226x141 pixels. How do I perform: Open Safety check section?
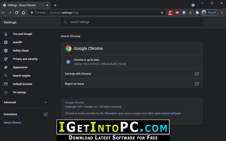coord(21,51)
